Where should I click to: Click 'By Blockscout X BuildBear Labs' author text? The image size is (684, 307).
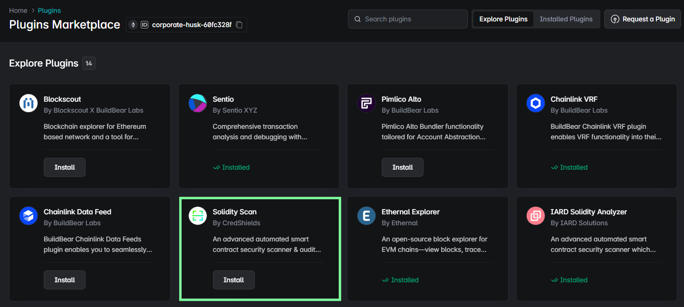tap(94, 110)
